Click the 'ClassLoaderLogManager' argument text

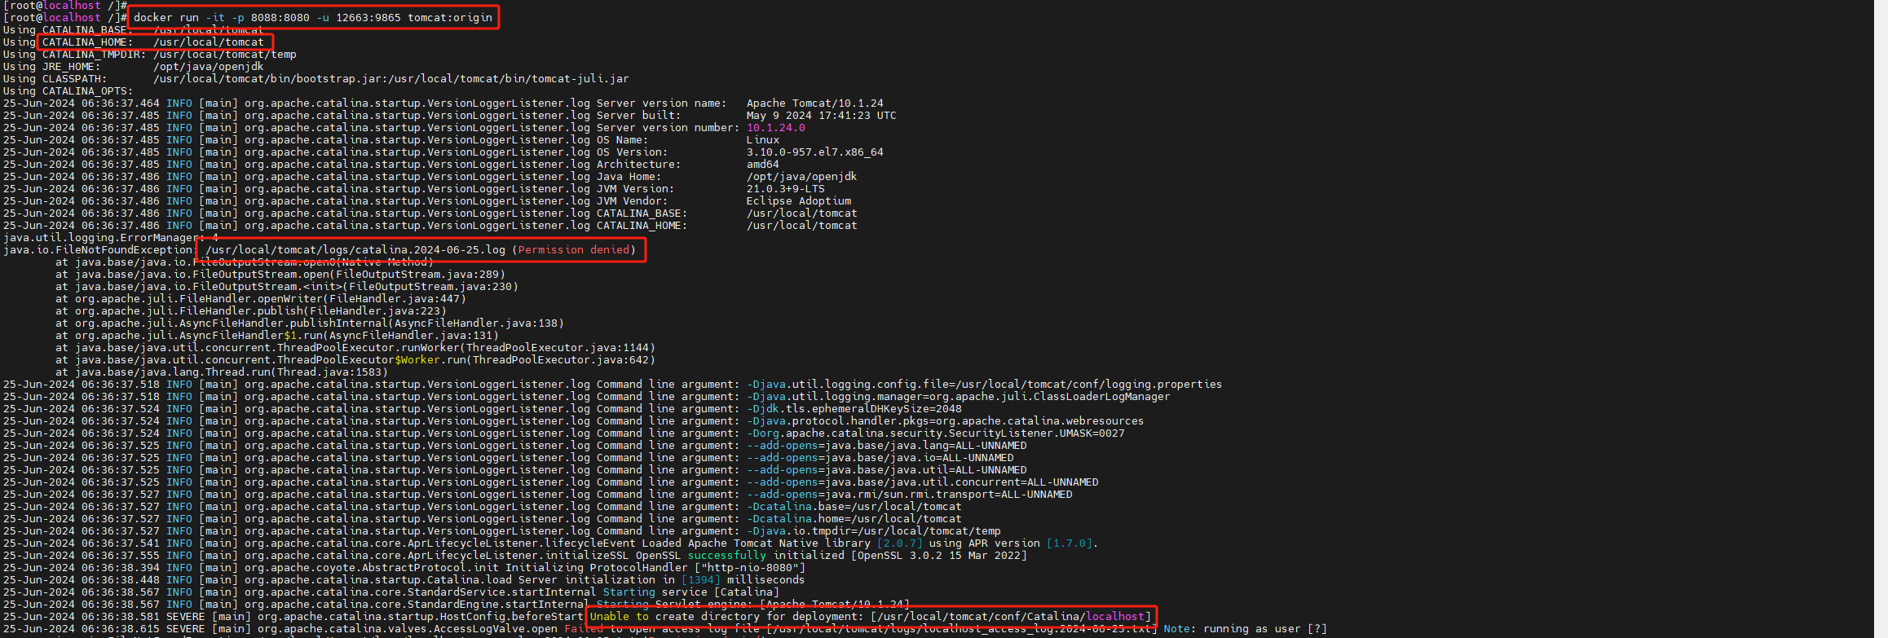tap(1102, 396)
